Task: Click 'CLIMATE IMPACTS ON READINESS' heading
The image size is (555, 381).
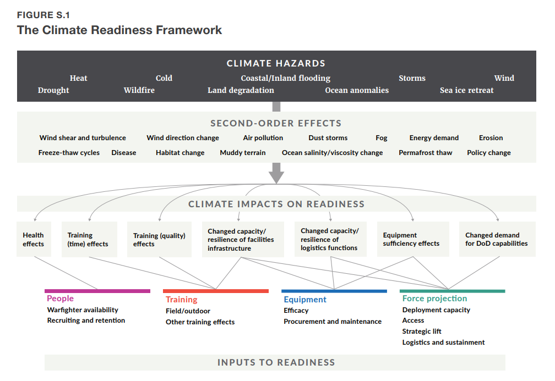Action: 276,204
